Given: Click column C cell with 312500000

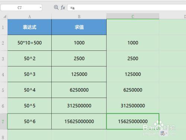Looking at the screenshot, I should tap(133, 106).
